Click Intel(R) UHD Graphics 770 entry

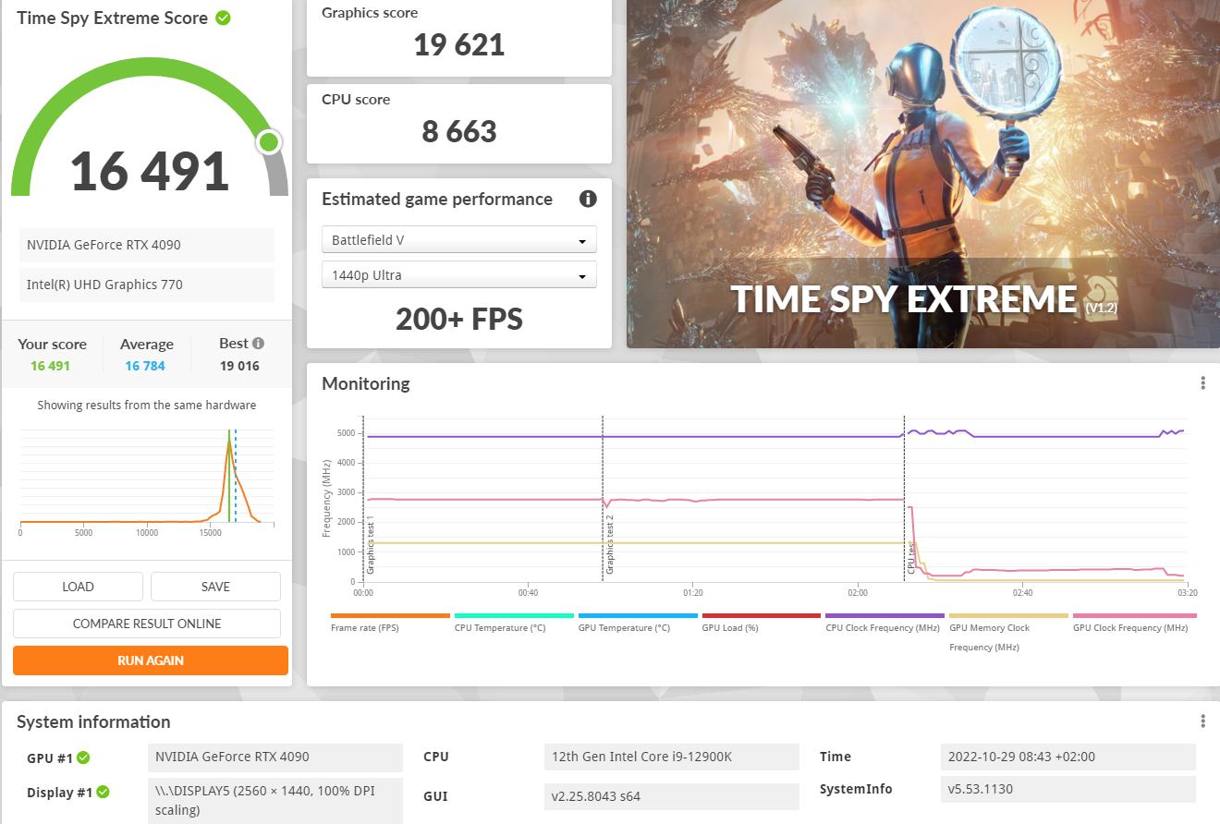(147, 285)
